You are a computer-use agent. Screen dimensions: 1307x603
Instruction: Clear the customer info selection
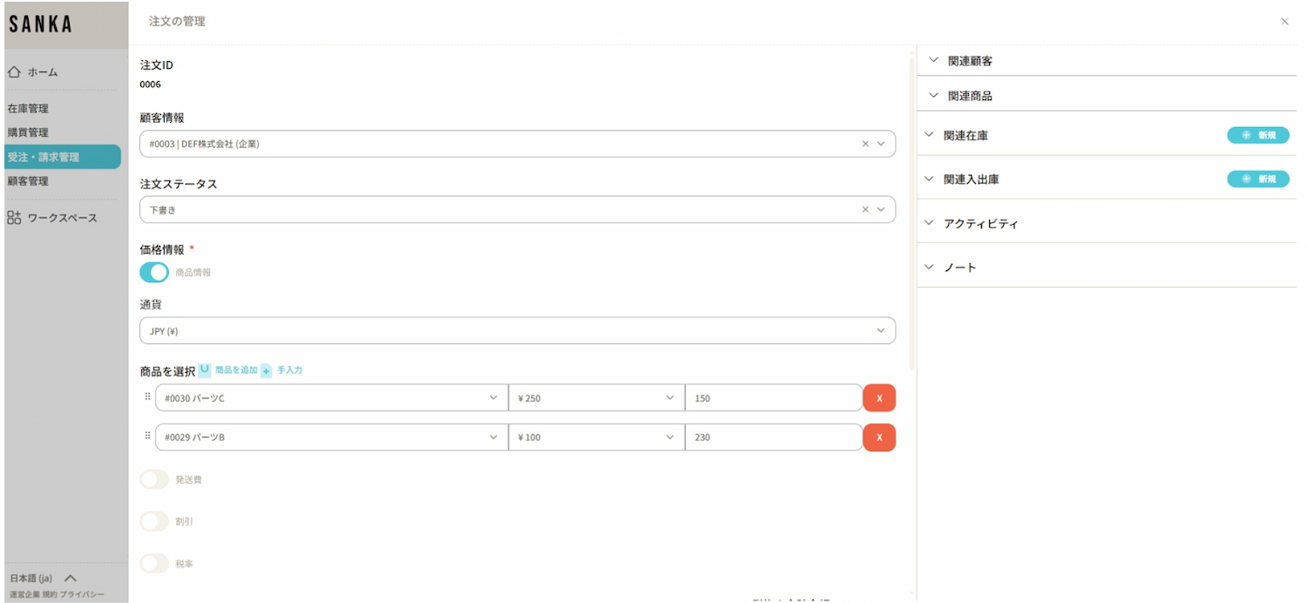(x=865, y=144)
